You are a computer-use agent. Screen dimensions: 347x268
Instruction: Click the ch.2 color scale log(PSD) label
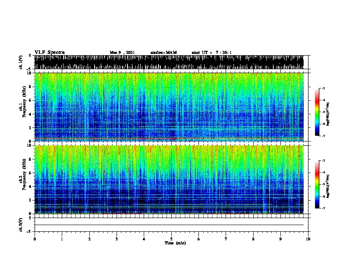click(328, 186)
